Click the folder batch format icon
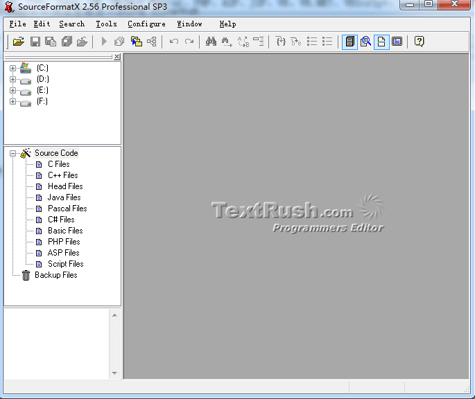This screenshot has width=475, height=399. tap(137, 42)
